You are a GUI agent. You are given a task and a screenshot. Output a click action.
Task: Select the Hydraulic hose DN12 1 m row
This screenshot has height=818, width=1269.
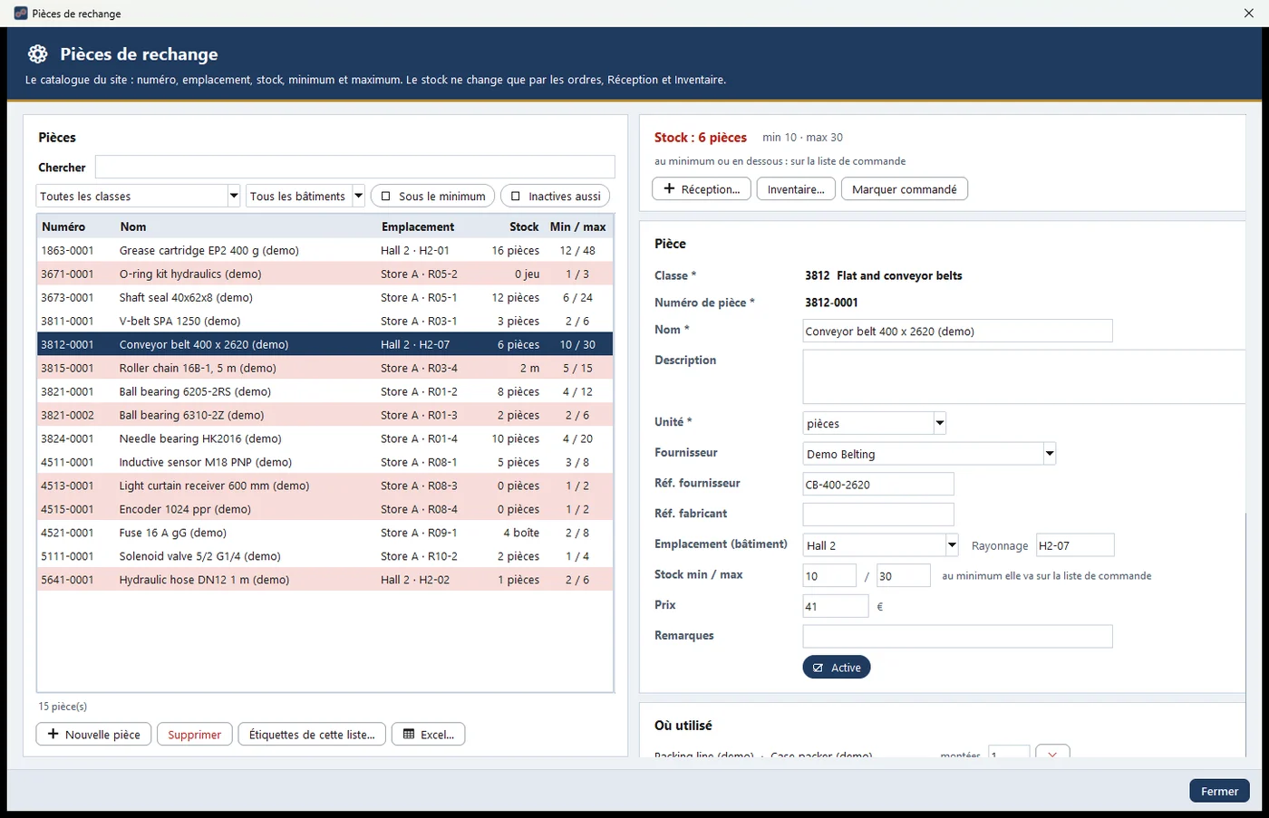pos(325,580)
